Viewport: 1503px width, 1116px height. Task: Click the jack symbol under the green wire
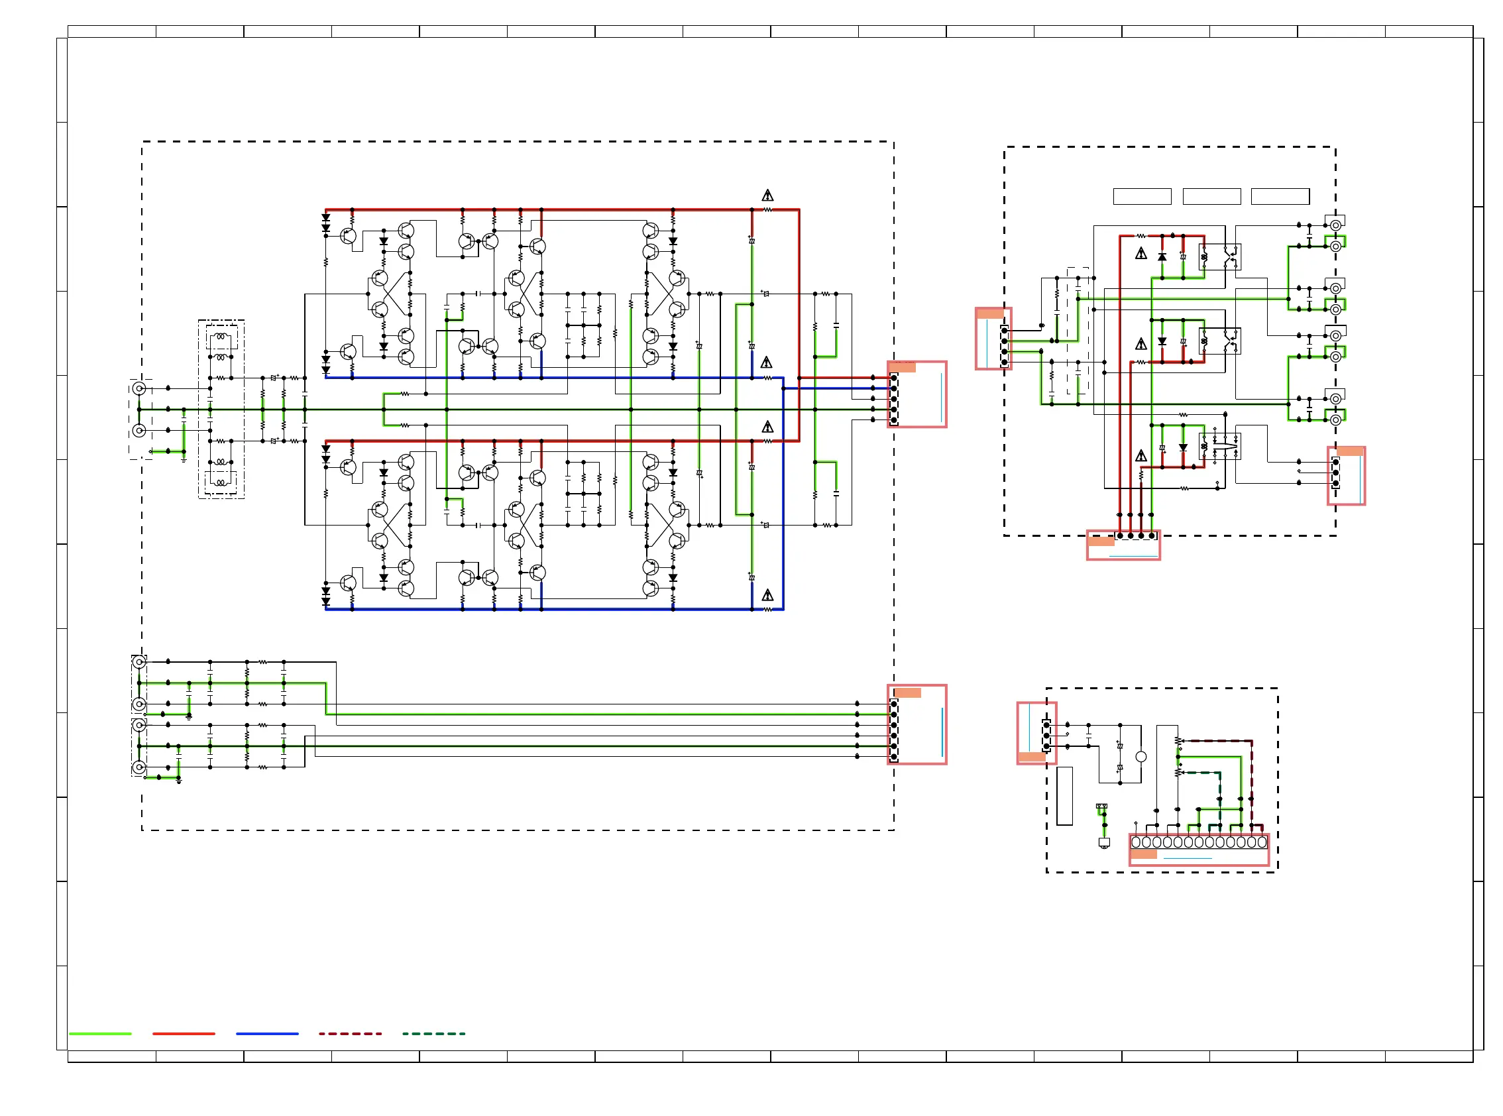pyautogui.click(x=1105, y=843)
